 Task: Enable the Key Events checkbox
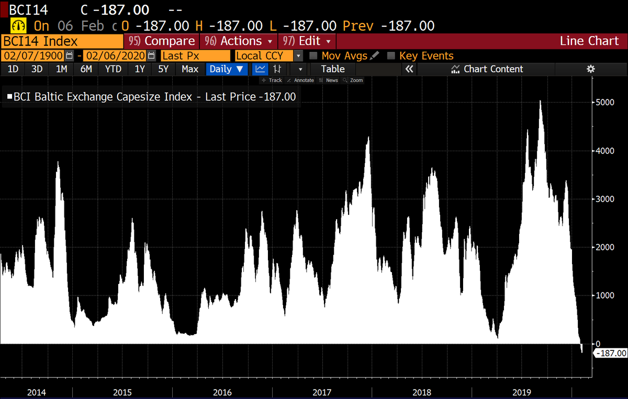(391, 55)
